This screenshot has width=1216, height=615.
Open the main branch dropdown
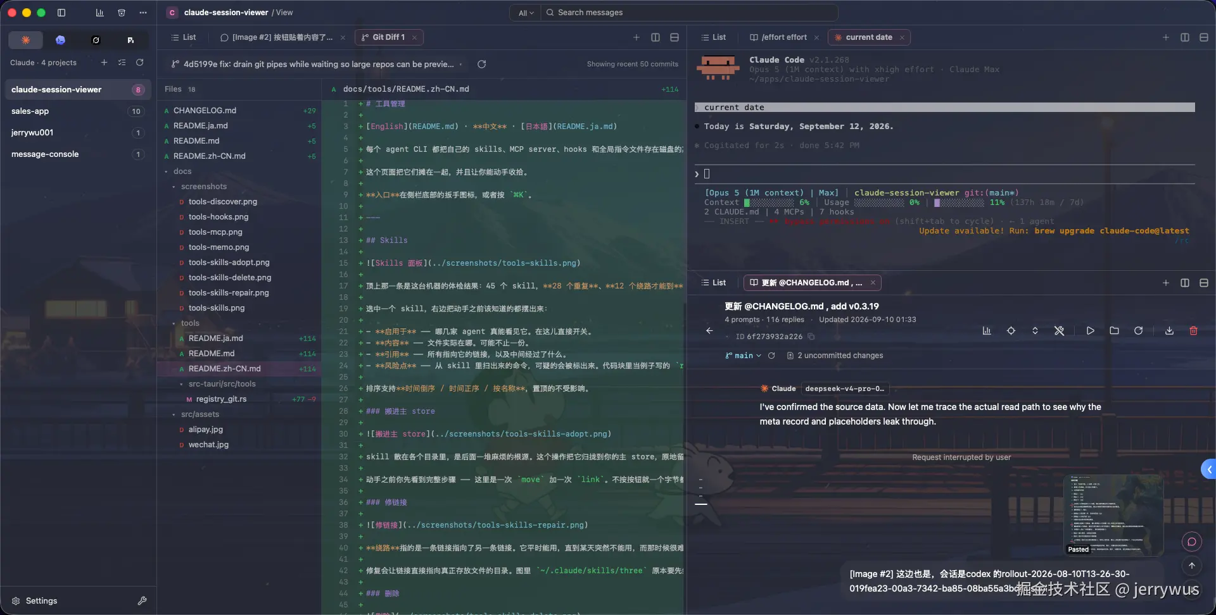click(x=743, y=356)
